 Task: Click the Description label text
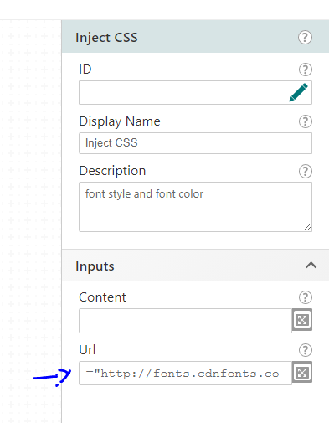tap(112, 171)
